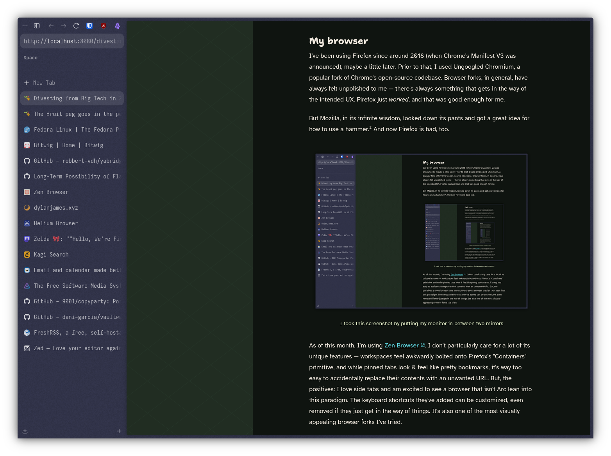This screenshot has height=456, width=611.
Task: Click the Space workspace label
Action: click(30, 58)
